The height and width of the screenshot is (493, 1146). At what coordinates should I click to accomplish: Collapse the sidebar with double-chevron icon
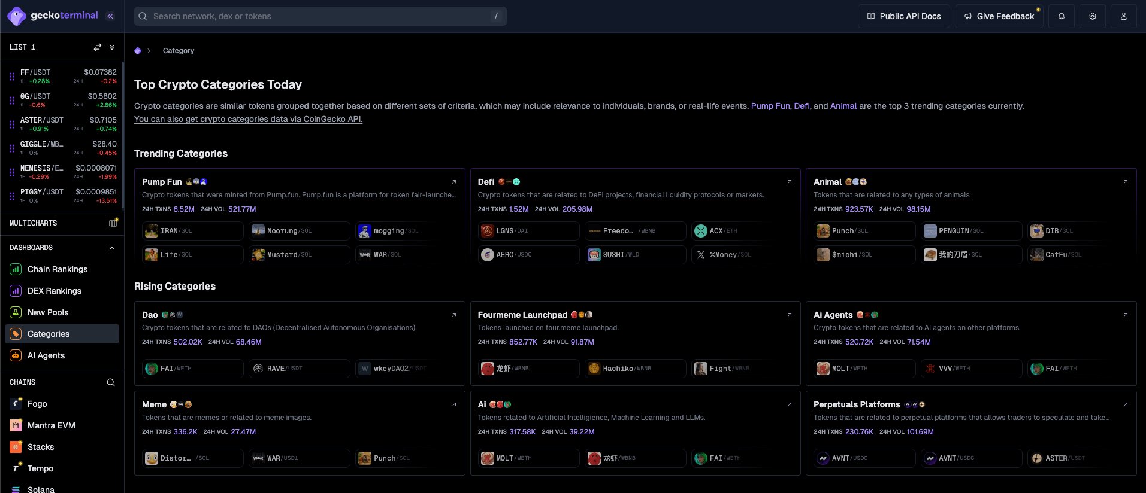110,16
